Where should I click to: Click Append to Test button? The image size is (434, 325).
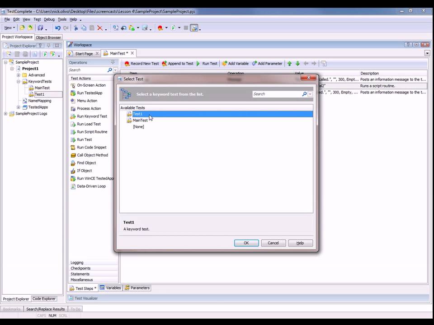click(x=177, y=64)
